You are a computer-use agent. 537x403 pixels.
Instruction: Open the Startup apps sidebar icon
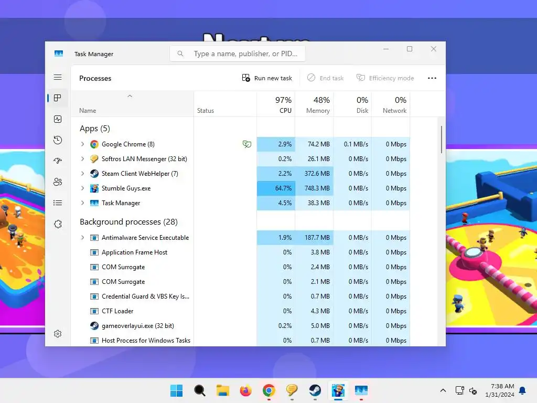(x=58, y=161)
